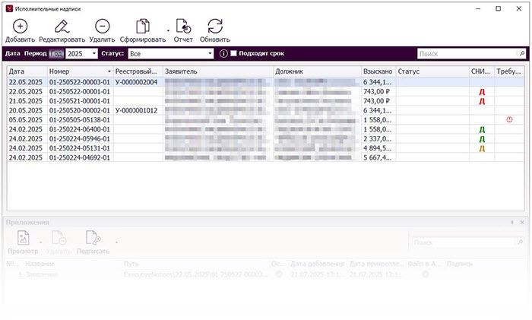Click the Заявитель column header

217,71
